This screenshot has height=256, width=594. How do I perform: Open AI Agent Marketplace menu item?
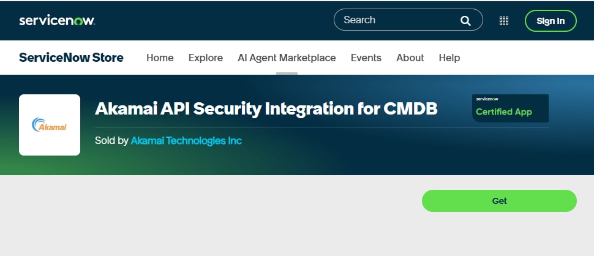pos(287,58)
